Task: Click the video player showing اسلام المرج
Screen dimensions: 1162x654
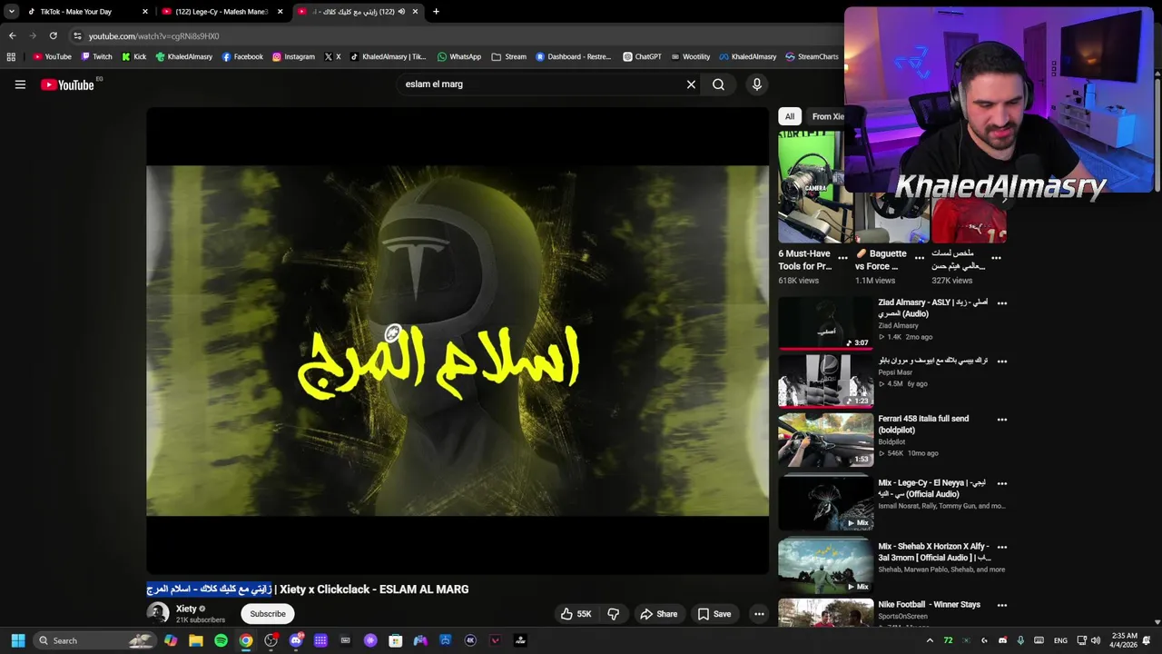Action: [x=458, y=341]
